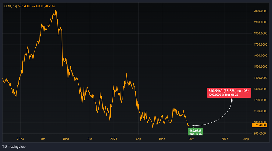This screenshot has height=151, width=272.
Task: Click the 2024 time axis label
Action: [20, 139]
